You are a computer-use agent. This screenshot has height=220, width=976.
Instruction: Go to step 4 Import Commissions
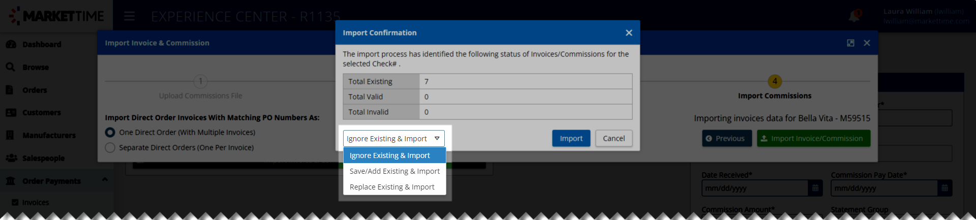click(774, 81)
